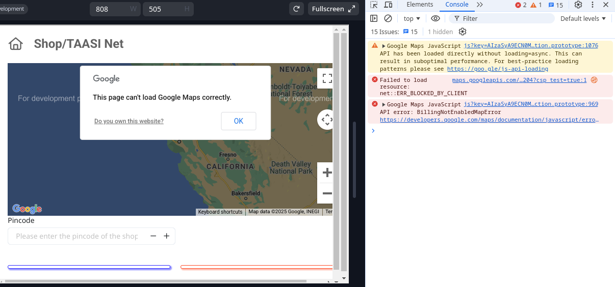
Task: Expand the Google Maps JavaScript warning message
Action: [383, 46]
